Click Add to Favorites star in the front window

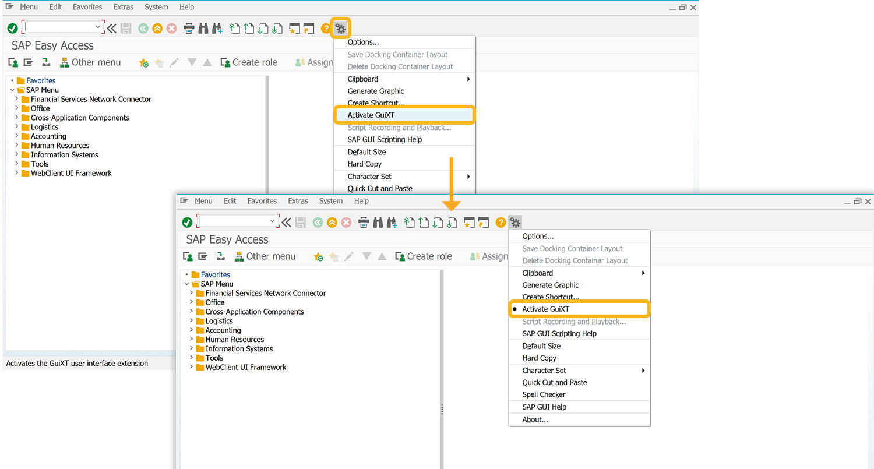tap(319, 256)
